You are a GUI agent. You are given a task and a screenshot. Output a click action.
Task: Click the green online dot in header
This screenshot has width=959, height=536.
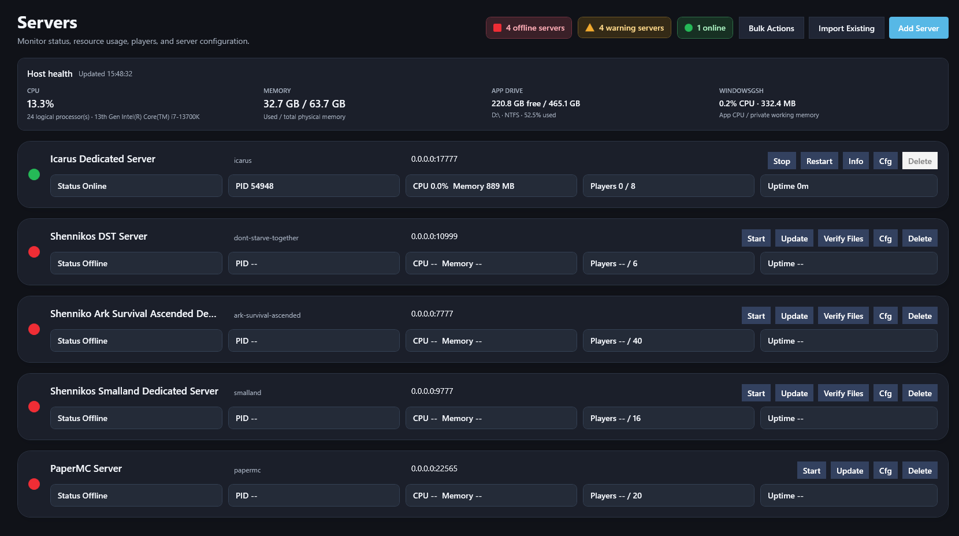tap(688, 28)
